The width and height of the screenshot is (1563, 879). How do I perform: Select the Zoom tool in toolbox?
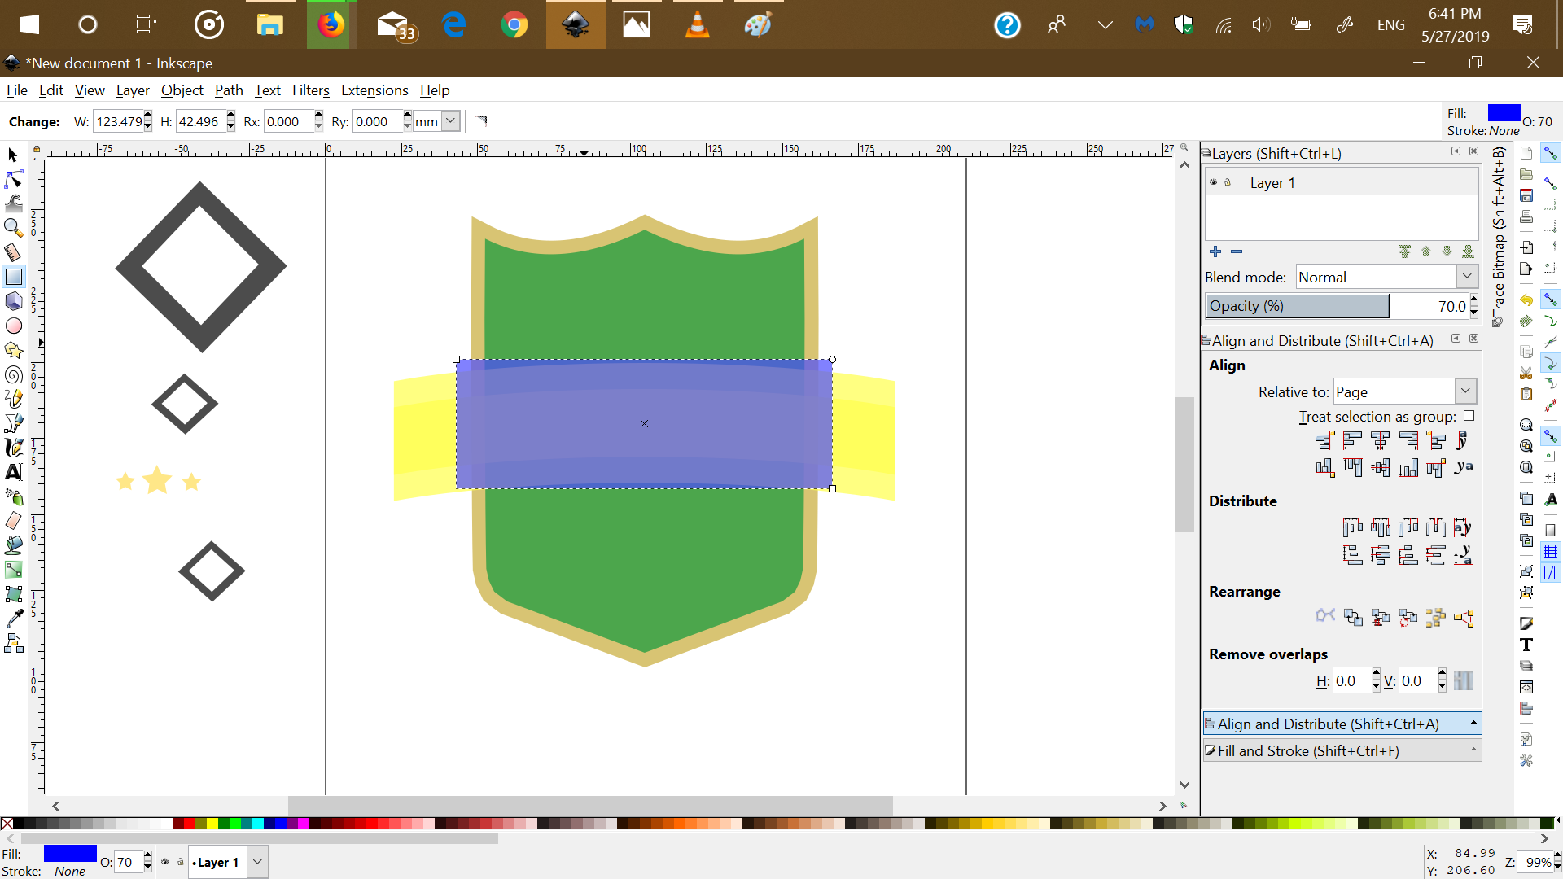(x=14, y=228)
